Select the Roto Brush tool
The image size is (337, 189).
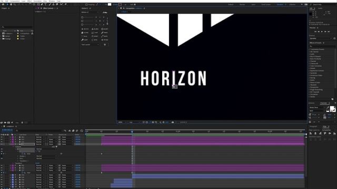tap(62, 4)
